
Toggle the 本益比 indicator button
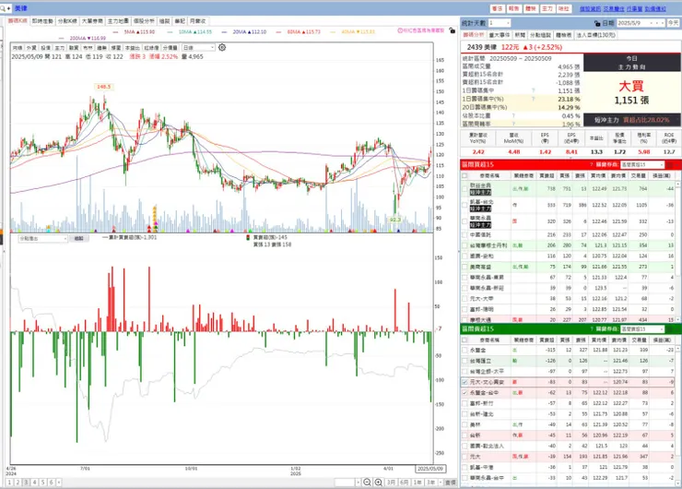(x=132, y=47)
